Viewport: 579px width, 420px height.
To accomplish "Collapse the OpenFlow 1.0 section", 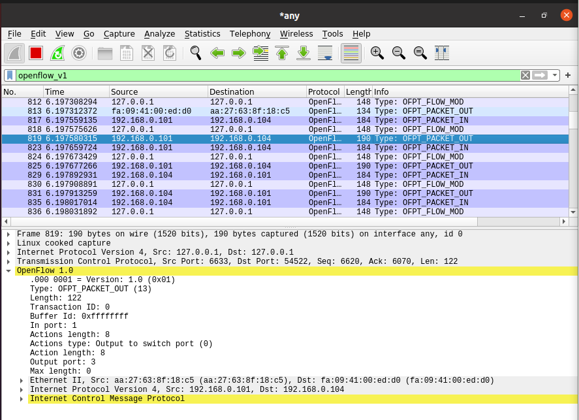I will pos(8,271).
